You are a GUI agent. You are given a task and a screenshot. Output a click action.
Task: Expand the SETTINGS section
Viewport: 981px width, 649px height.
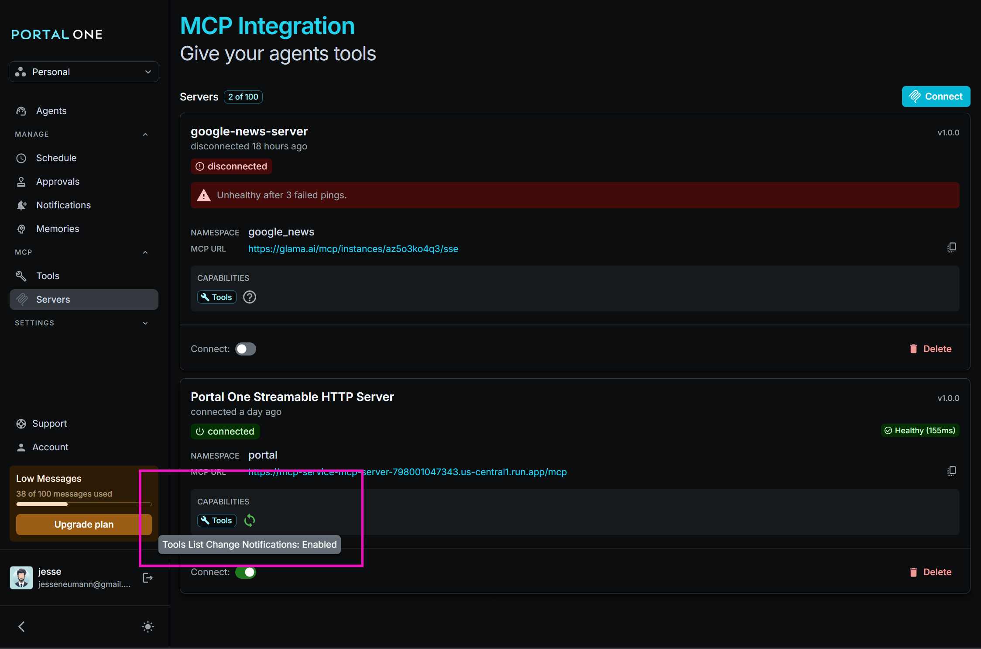pos(145,323)
